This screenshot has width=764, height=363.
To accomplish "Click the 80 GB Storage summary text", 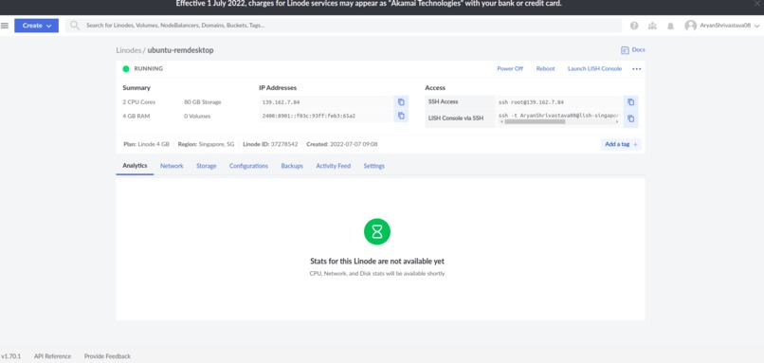I will (x=203, y=102).
